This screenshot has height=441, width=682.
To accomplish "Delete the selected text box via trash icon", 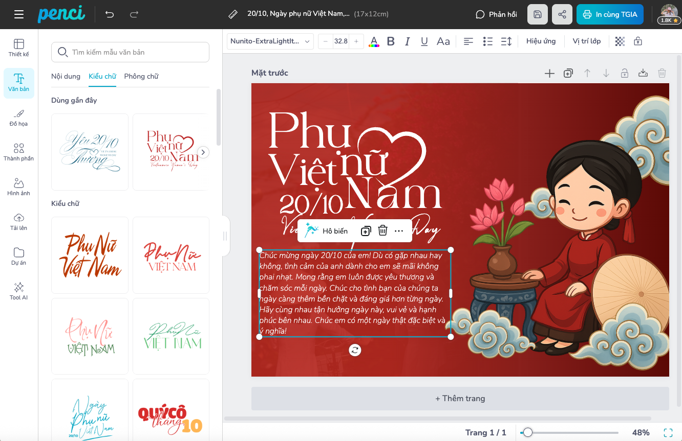I will 382,231.
